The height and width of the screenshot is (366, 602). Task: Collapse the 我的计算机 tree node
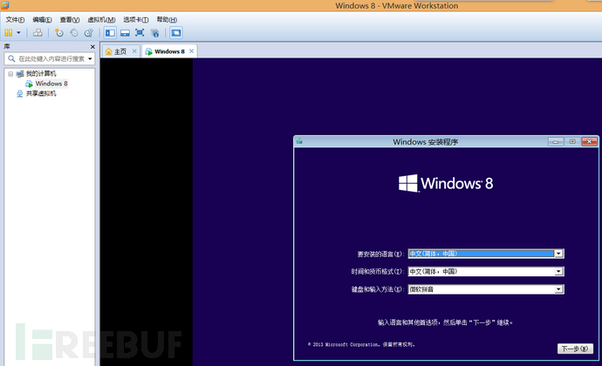(x=10, y=74)
